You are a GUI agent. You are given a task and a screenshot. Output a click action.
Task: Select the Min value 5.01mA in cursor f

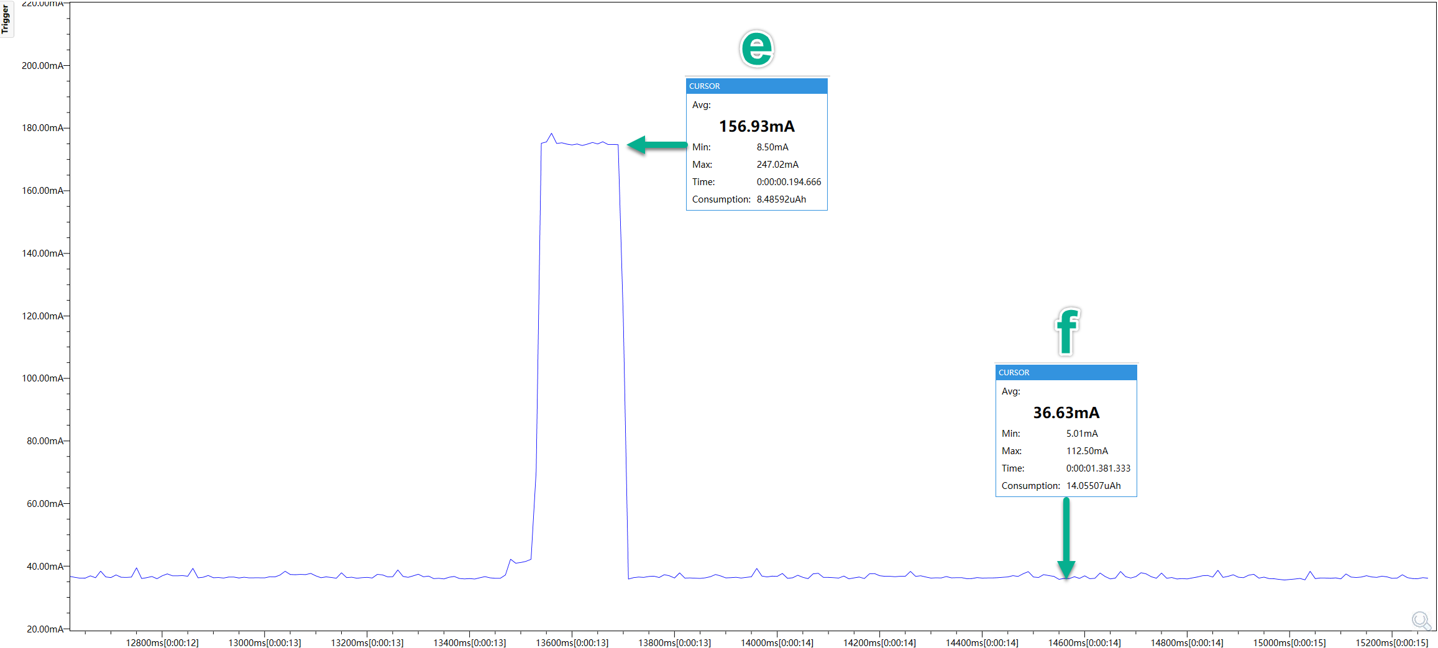coord(1081,433)
